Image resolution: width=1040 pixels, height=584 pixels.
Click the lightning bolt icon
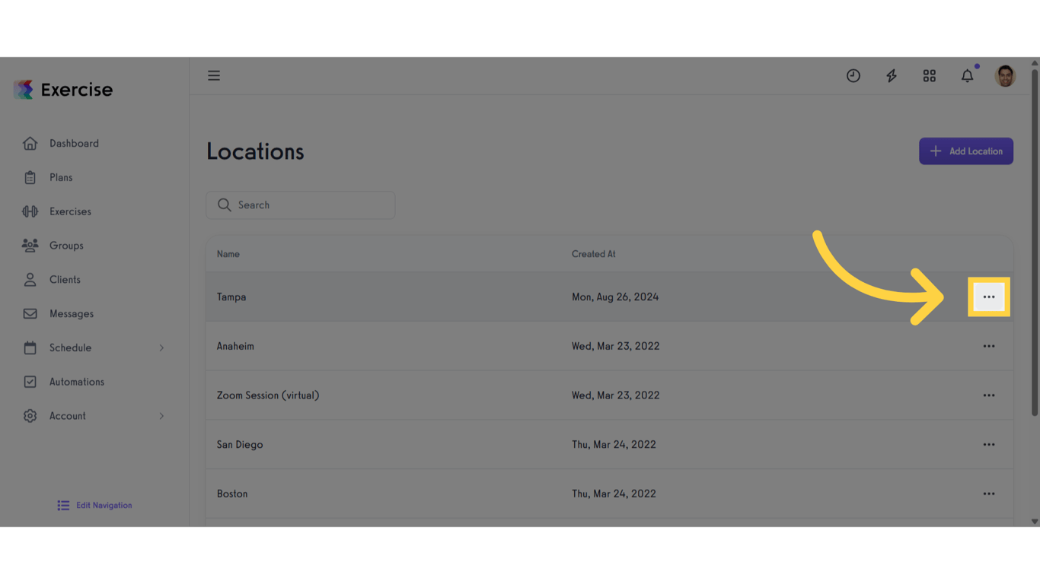click(892, 75)
